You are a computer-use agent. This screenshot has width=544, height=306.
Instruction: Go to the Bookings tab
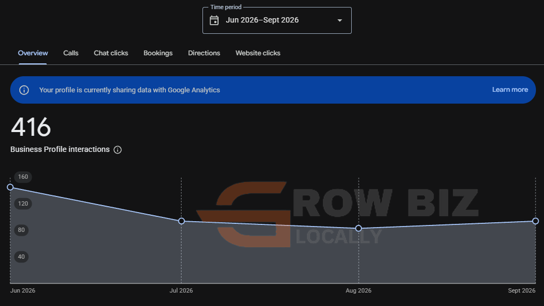point(158,53)
